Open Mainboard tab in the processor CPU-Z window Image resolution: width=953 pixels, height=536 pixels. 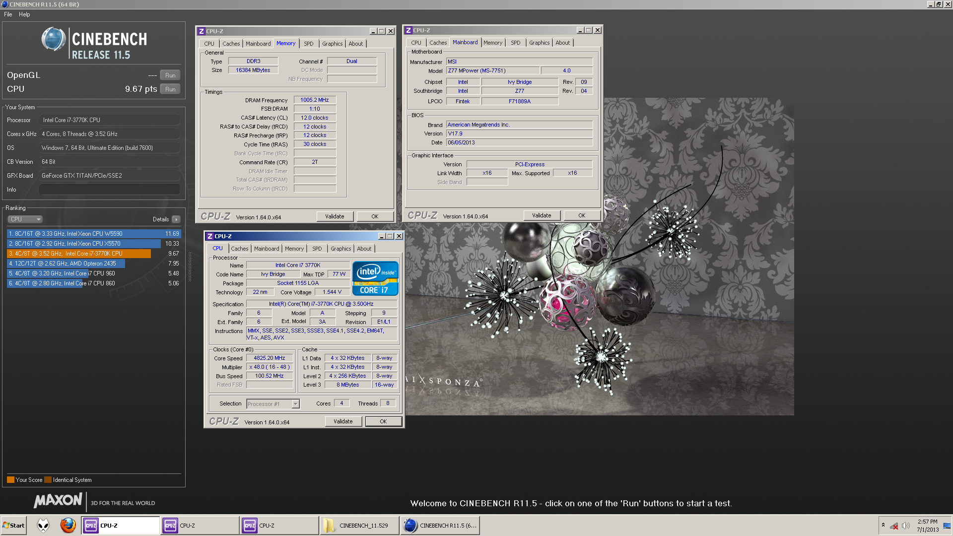(267, 249)
